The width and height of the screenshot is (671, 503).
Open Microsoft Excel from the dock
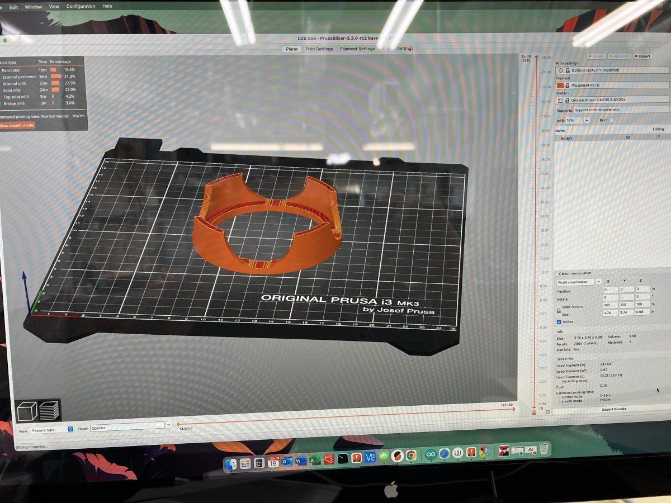coord(315,461)
